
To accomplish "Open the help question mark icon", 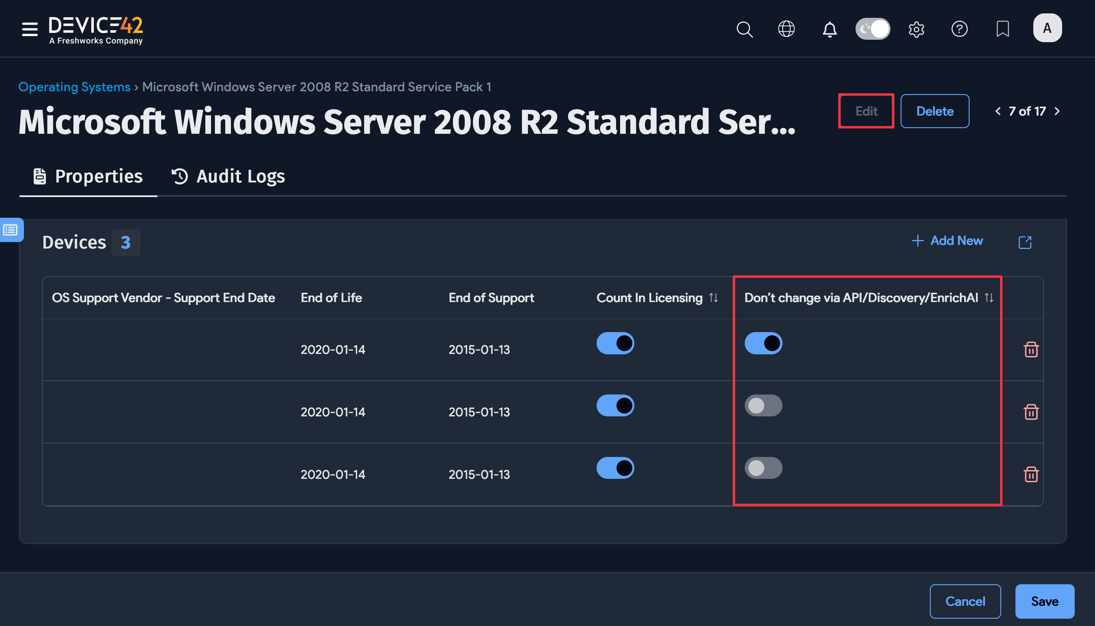I will coord(959,29).
